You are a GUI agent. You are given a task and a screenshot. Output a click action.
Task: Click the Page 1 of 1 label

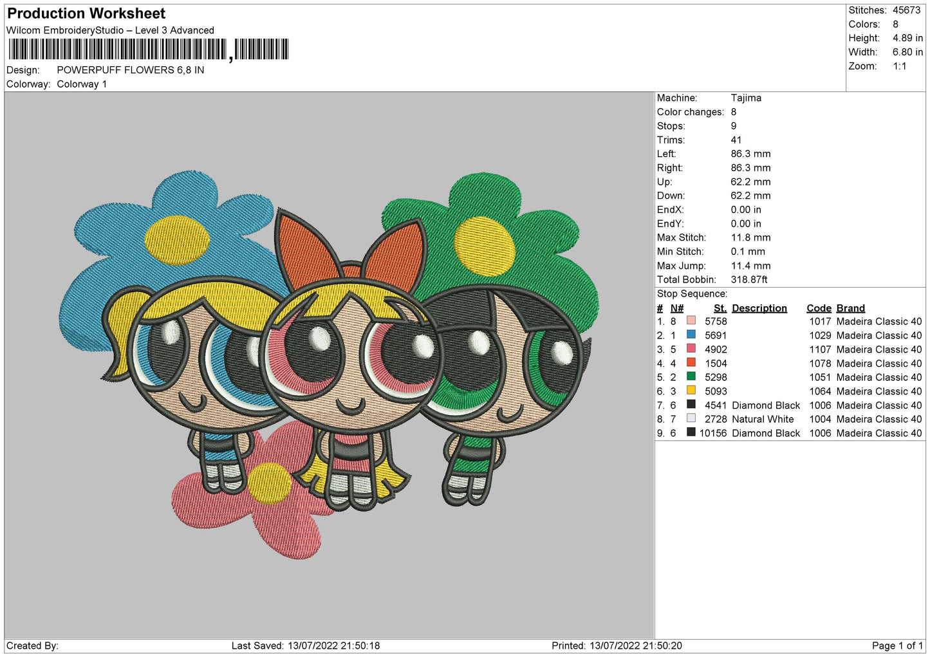[897, 645]
